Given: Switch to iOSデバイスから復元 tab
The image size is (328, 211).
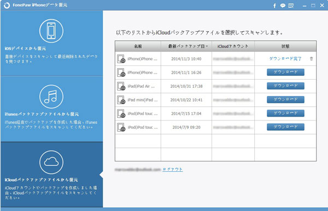Looking at the screenshot, I should click(x=52, y=43).
